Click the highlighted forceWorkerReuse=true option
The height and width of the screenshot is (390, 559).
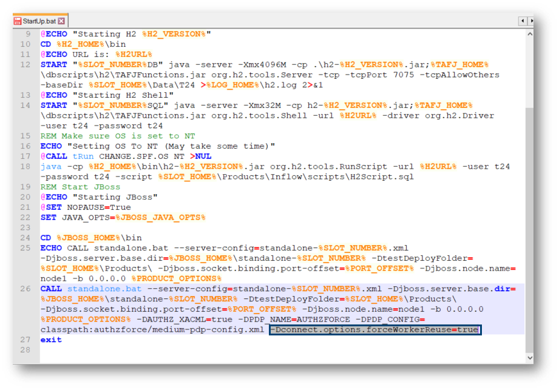[x=375, y=329]
